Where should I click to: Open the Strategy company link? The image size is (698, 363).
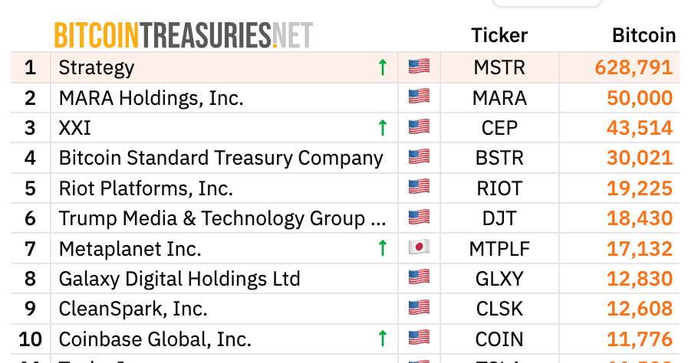[x=97, y=68]
